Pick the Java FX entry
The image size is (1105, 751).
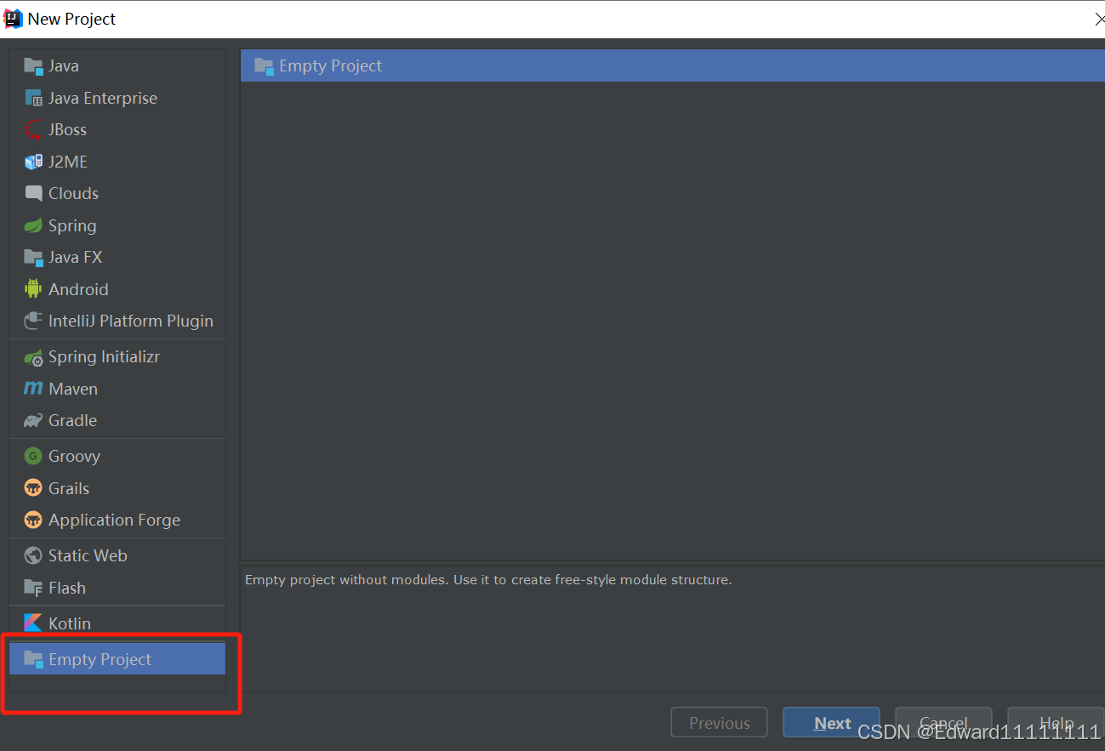pos(117,257)
